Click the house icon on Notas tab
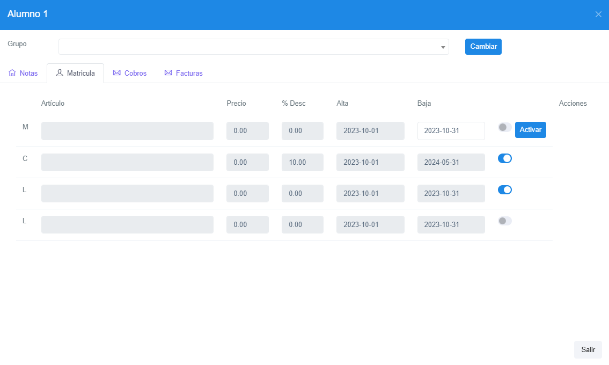 [x=12, y=73]
